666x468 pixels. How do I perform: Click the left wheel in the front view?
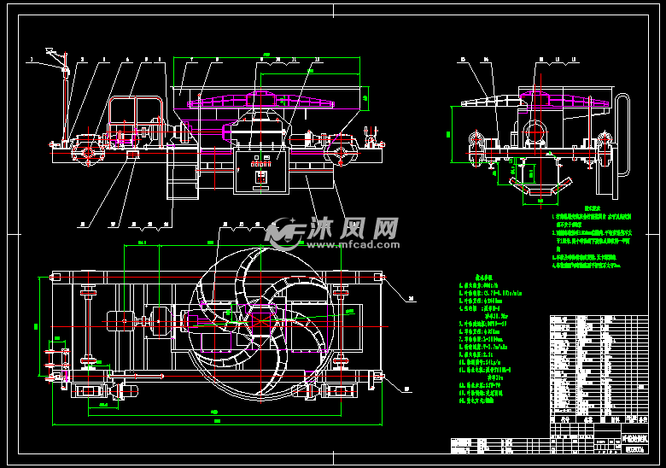pos(86,154)
